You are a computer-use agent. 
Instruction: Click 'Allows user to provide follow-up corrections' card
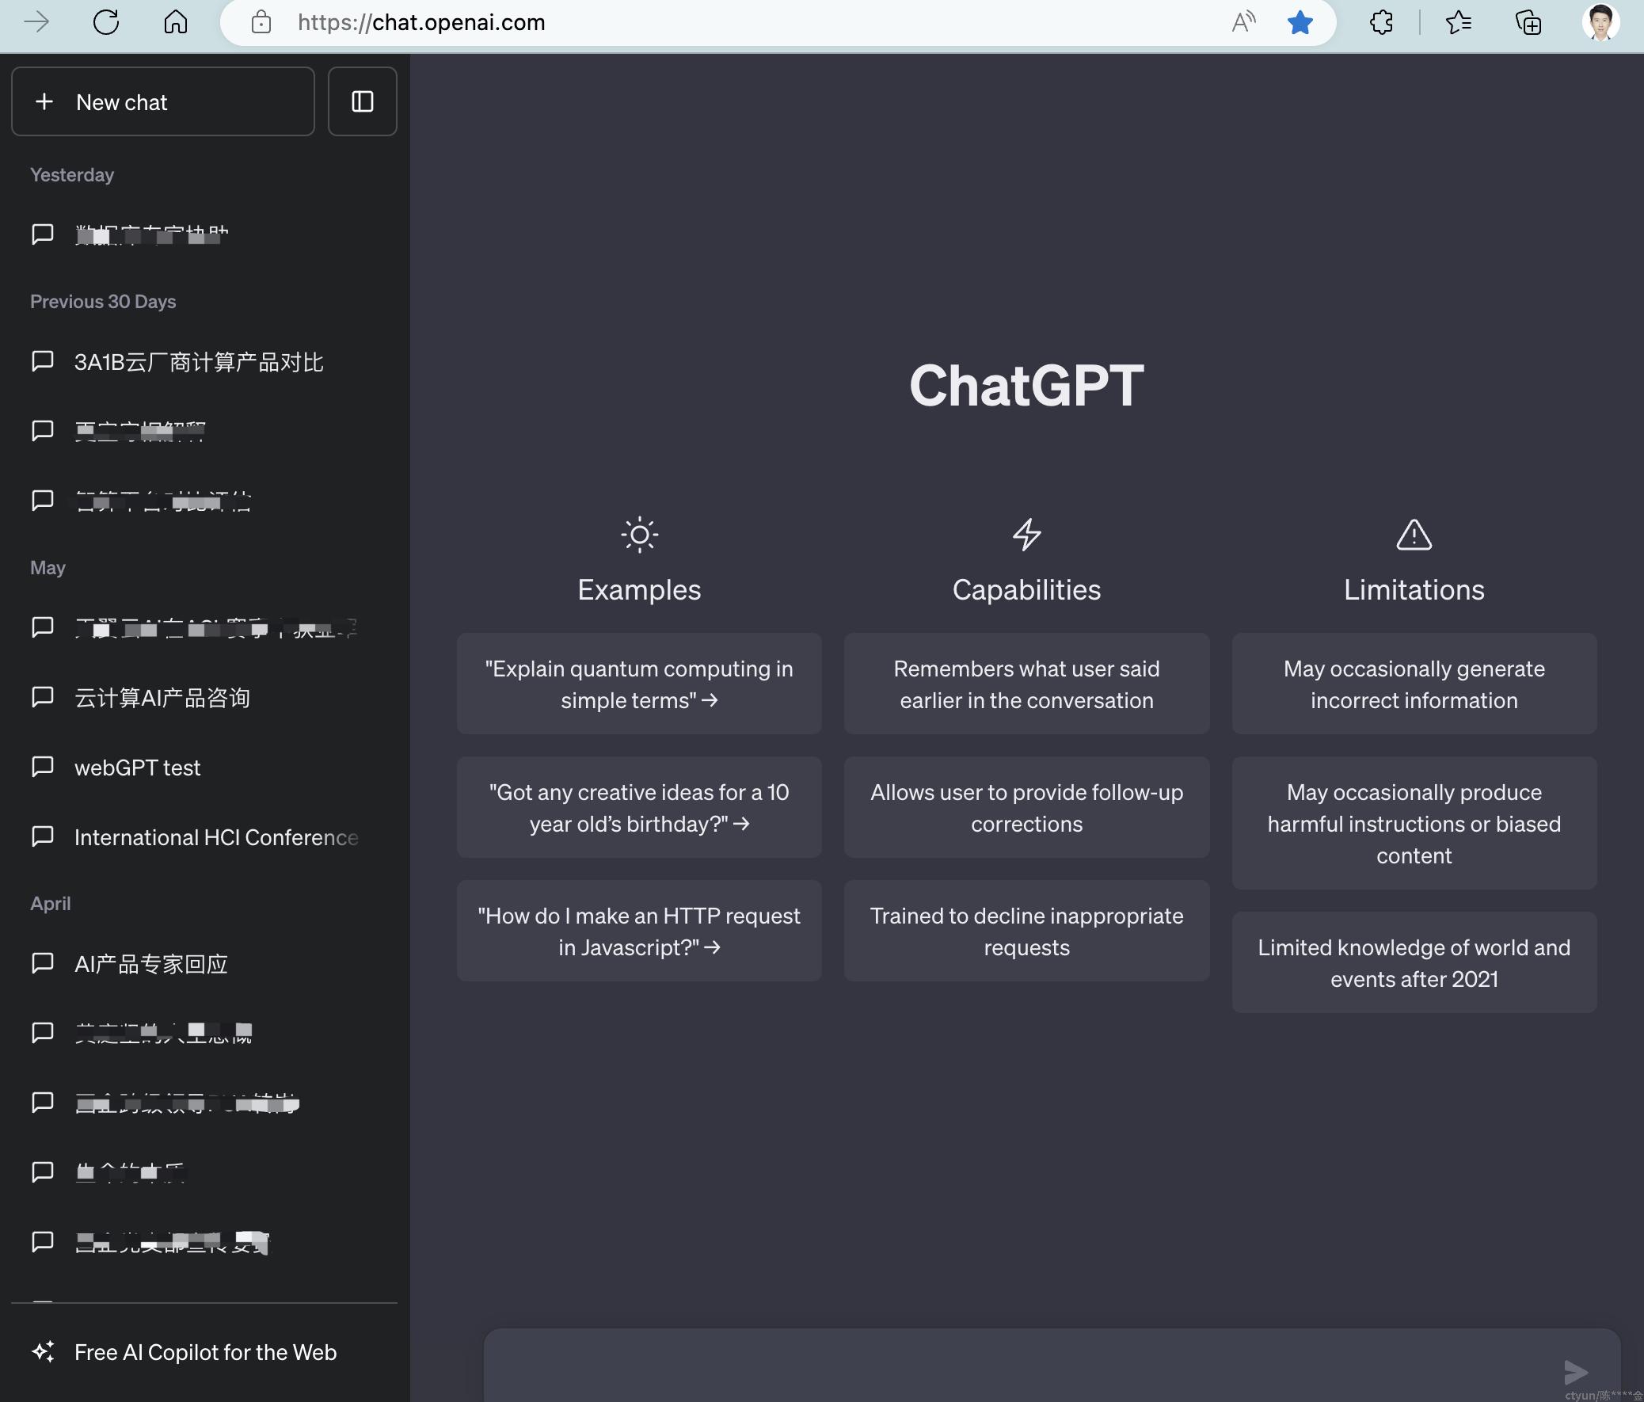(1026, 807)
